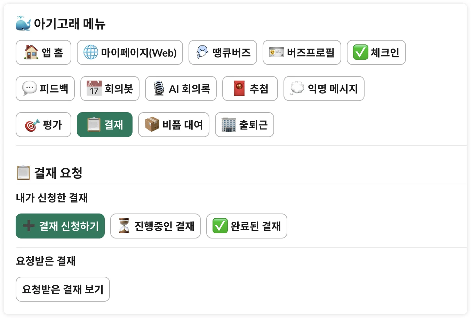Open 요청받은 결재 보기
The width and height of the screenshot is (471, 318).
click(63, 289)
